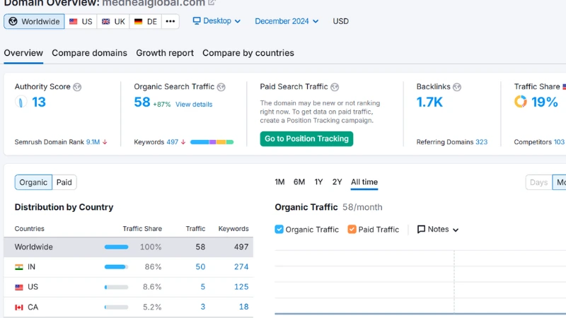The height and width of the screenshot is (318, 566).
Task: Click globe info icon beside Backlinks
Action: 457,87
